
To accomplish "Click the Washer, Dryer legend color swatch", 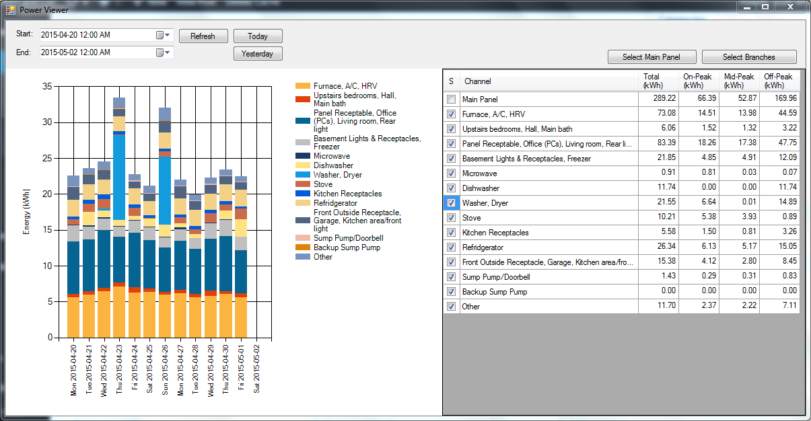I will (303, 175).
